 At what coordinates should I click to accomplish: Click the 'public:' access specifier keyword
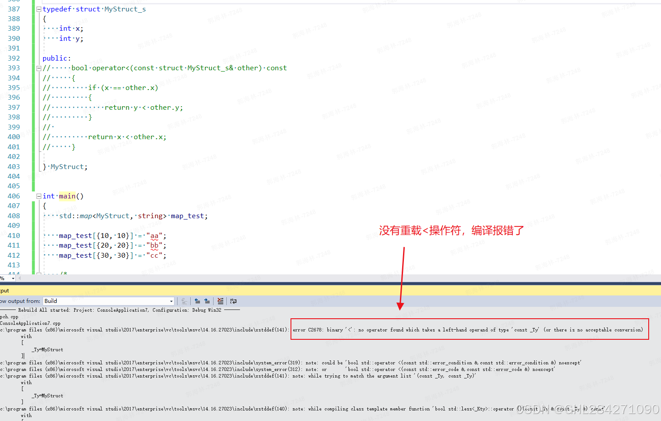coord(54,58)
